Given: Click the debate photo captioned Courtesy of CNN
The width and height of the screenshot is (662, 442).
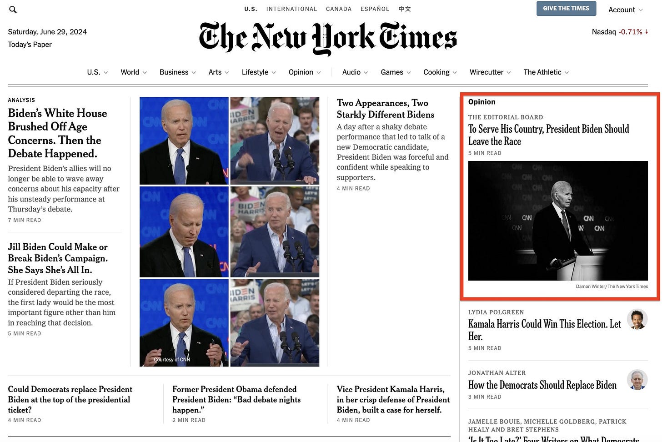Looking at the screenshot, I should 184,323.
